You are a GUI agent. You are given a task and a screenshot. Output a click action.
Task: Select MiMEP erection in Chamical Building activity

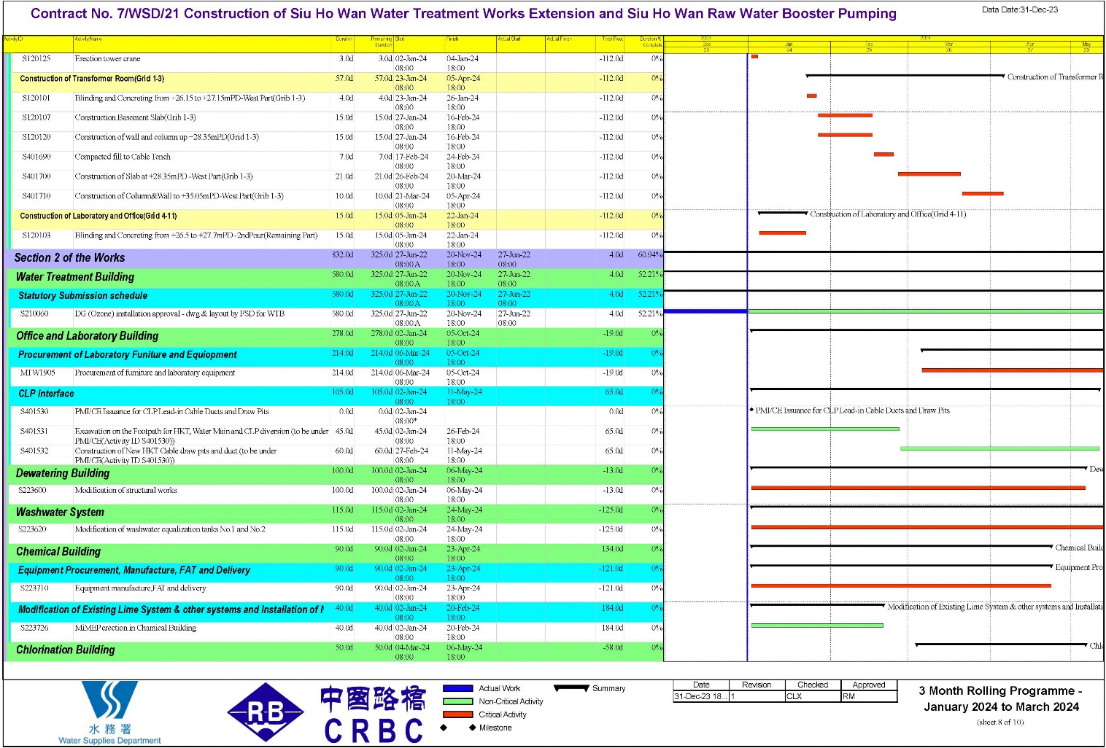pyautogui.click(x=135, y=628)
